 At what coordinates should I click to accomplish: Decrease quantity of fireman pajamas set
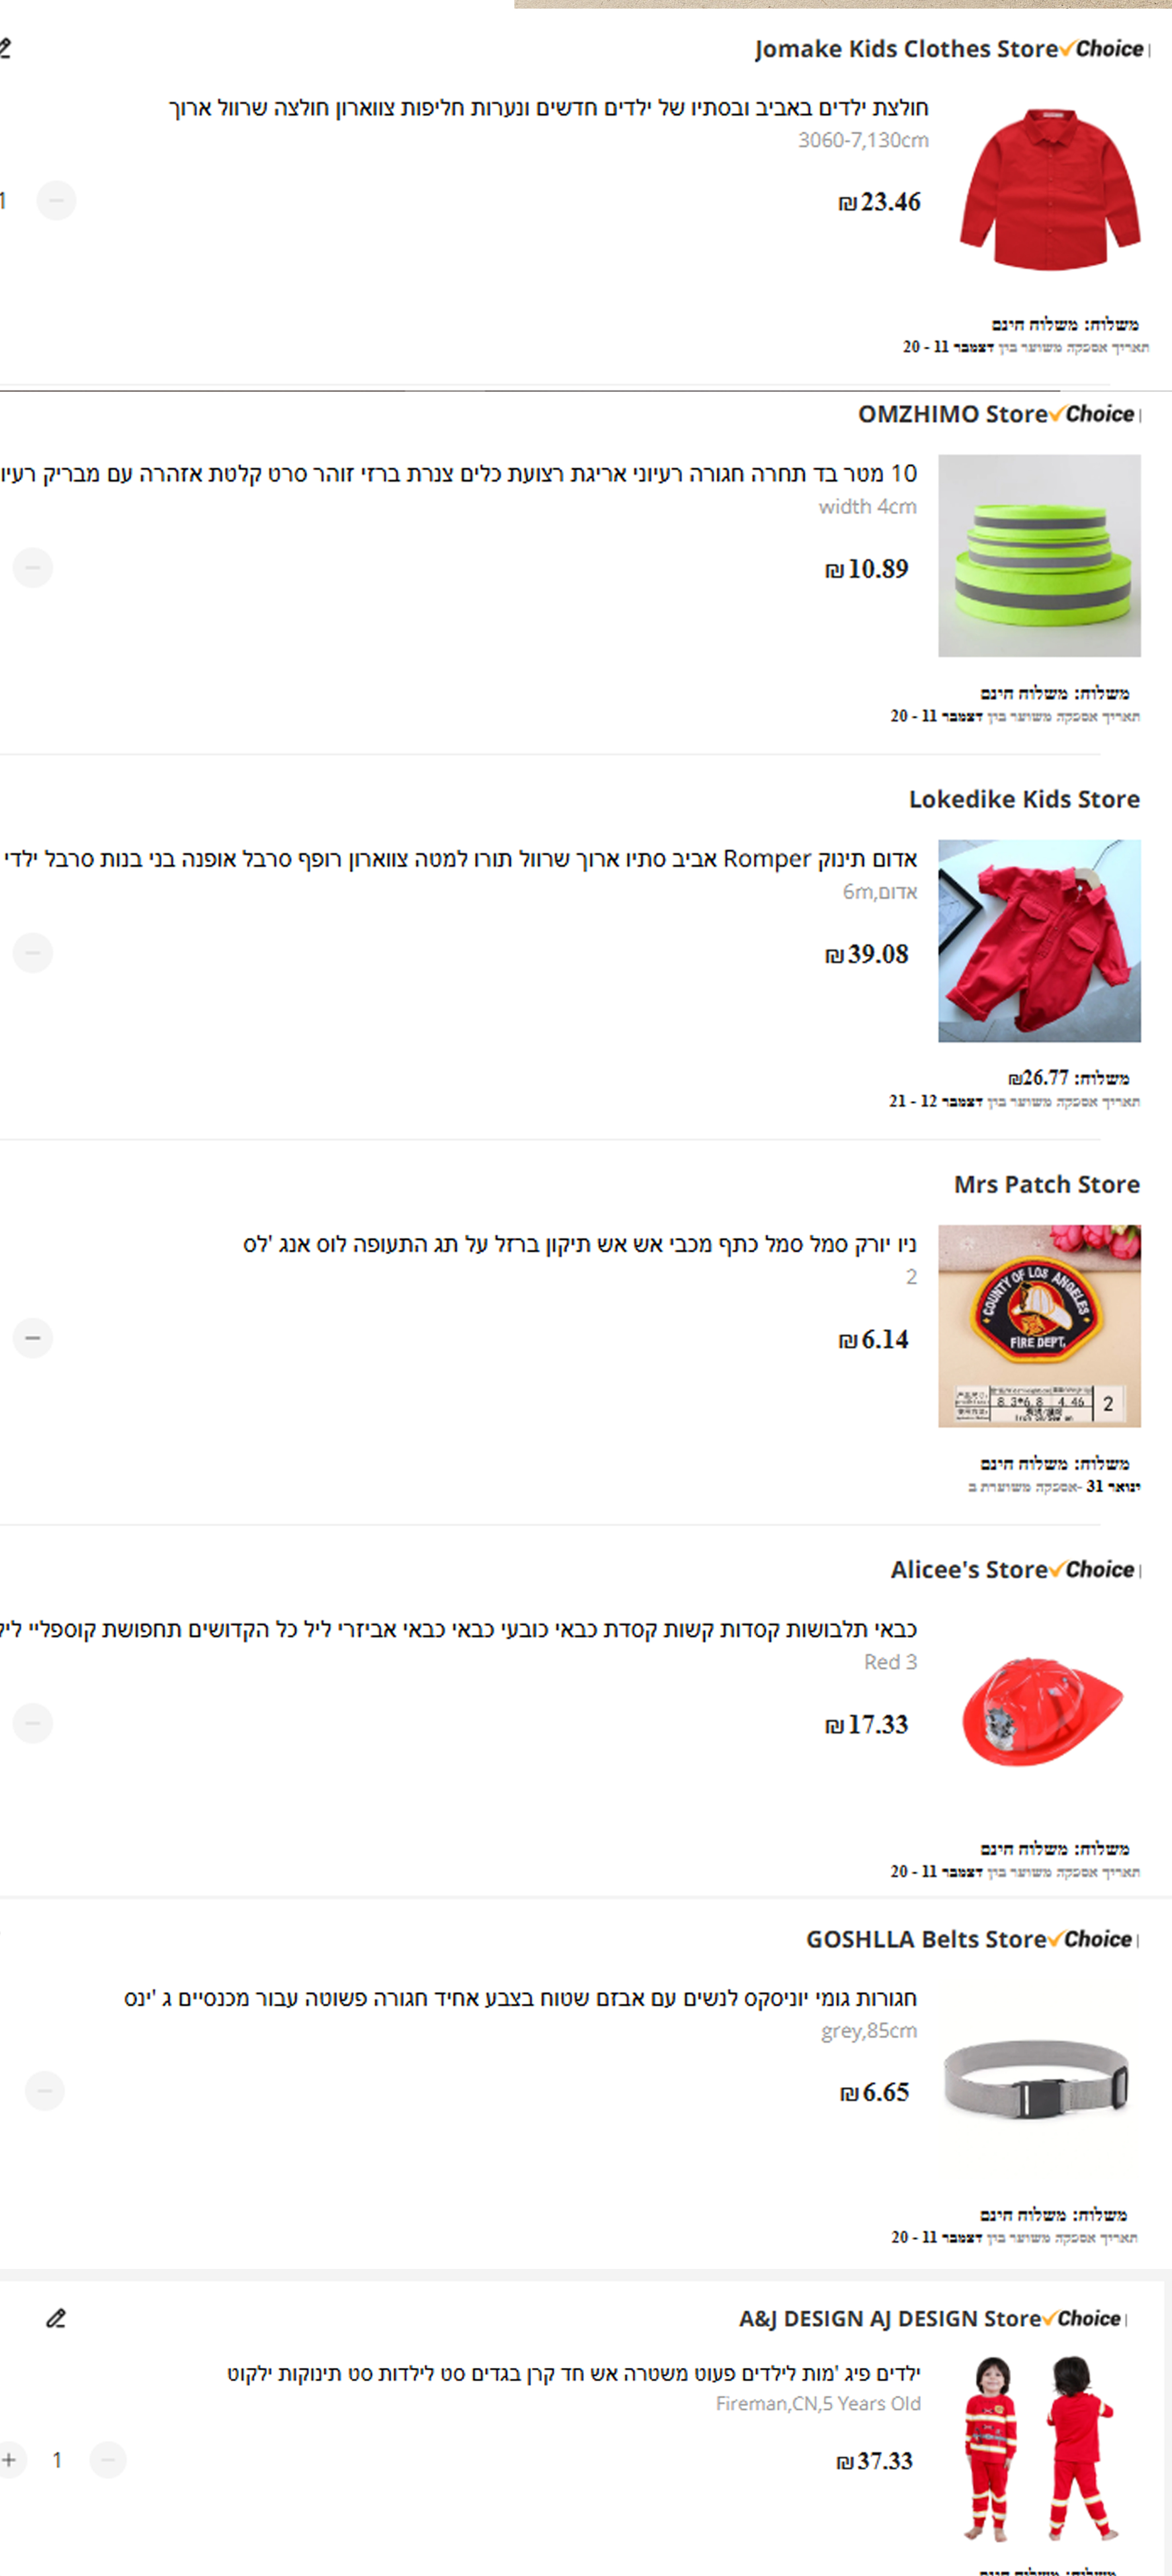point(108,2460)
